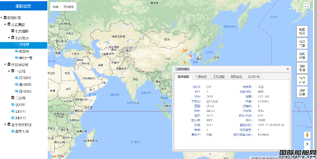The image size is (317, 159).
Task: Click the 海洋气象 map tool button
Action: click(302, 43)
